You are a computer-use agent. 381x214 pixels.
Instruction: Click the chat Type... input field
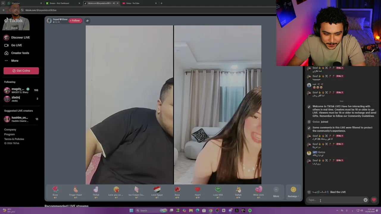tap(335, 200)
